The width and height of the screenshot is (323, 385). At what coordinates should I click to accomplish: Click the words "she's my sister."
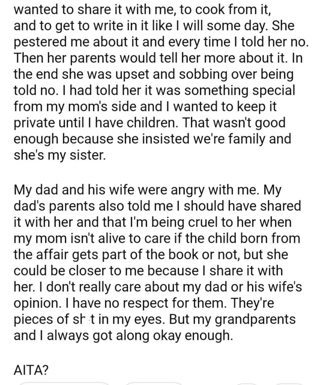(x=60, y=156)
